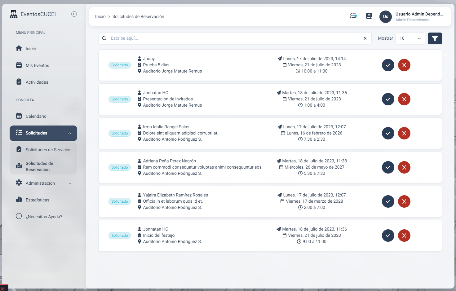Open the Usuario Admin profile menu
The image size is (456, 291).
411,16
